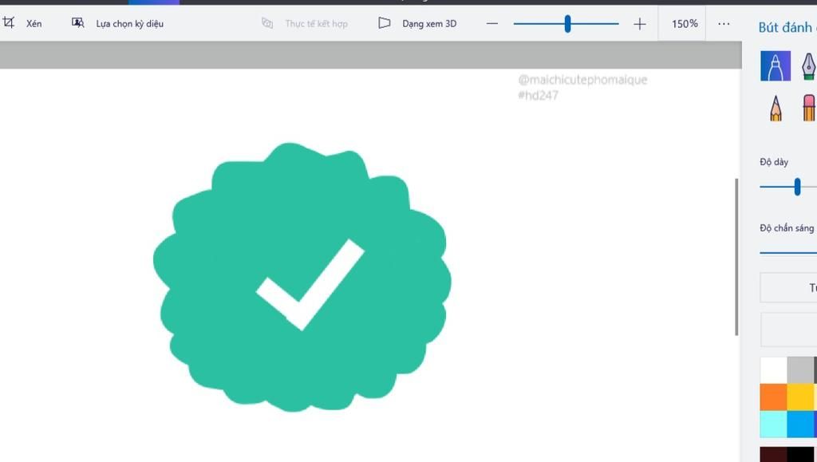Select the eraser tool
This screenshot has height=462, width=817.
pos(809,108)
